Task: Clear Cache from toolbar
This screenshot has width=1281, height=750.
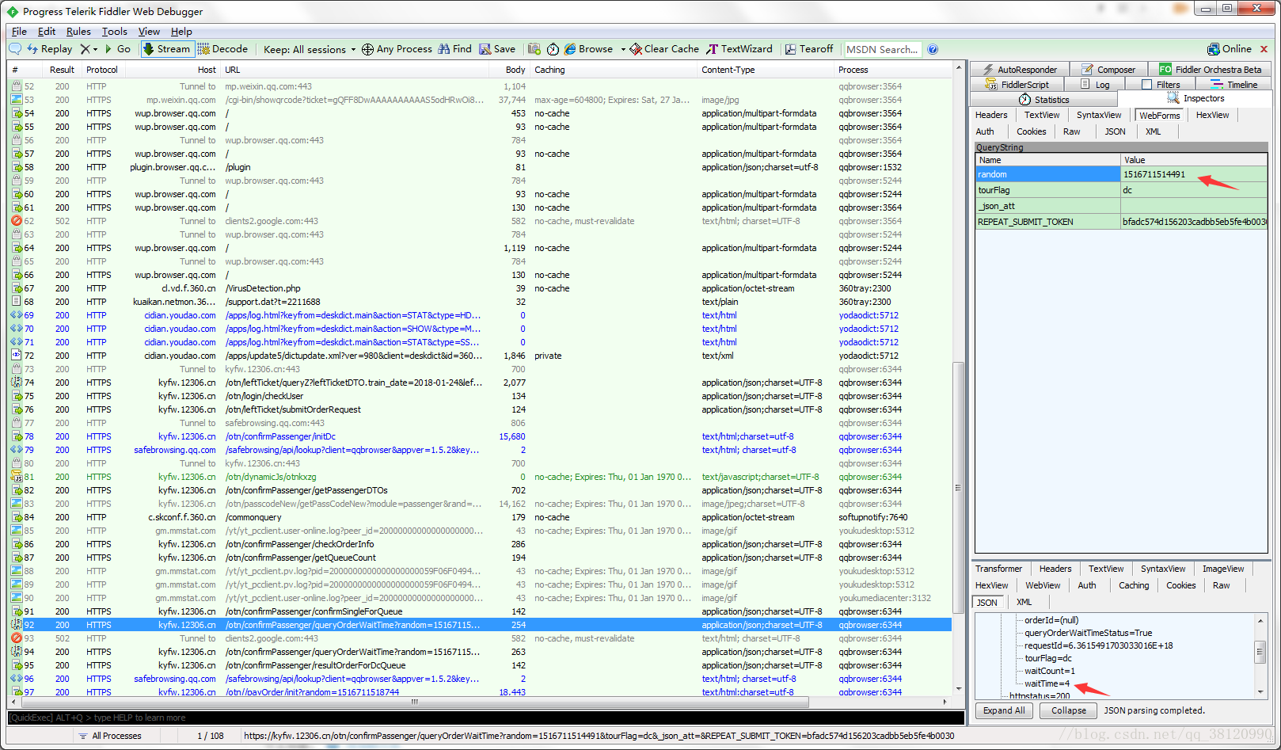Action: pos(664,49)
